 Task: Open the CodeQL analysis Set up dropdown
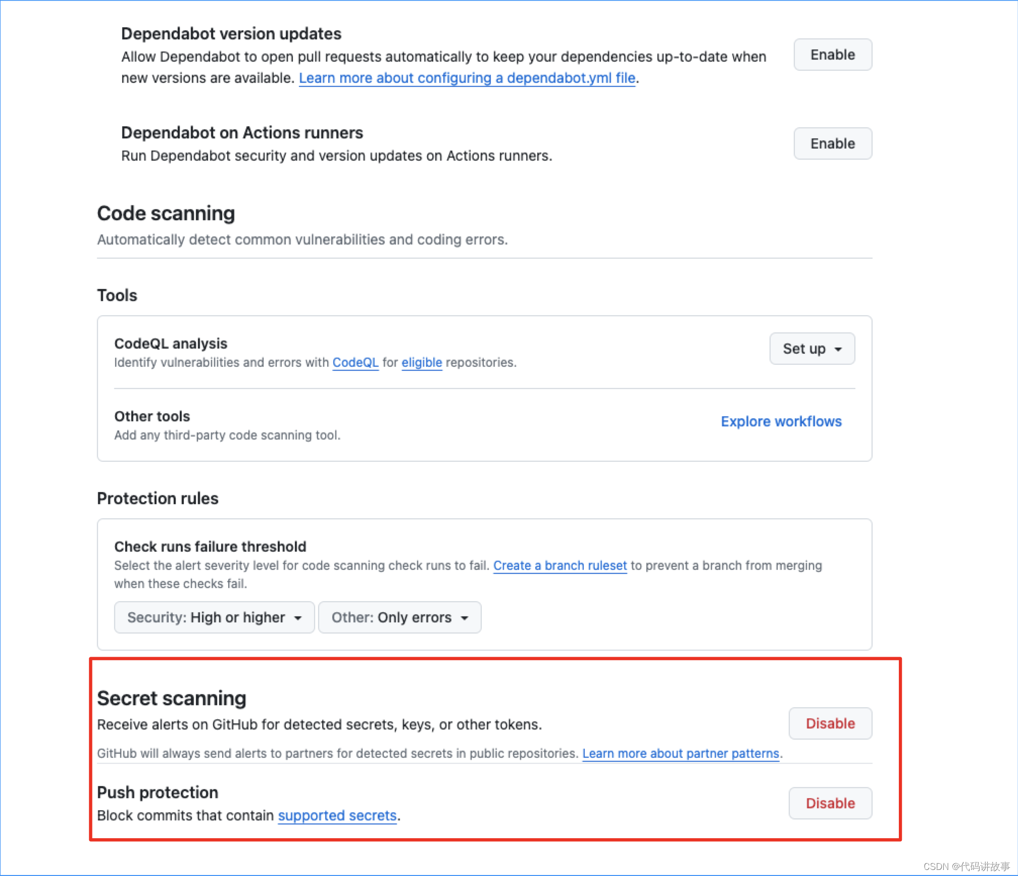(811, 349)
